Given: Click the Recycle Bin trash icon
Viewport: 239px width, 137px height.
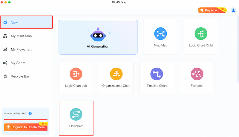Looking at the screenshot, I should [x=5, y=76].
